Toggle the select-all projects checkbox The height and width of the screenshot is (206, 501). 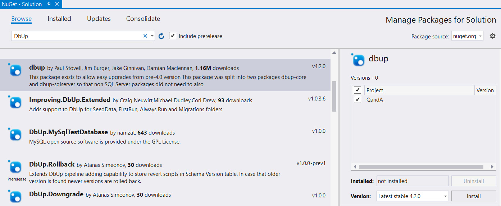pyautogui.click(x=357, y=90)
